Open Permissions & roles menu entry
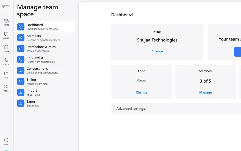The width and height of the screenshot is (241, 151). [45, 49]
